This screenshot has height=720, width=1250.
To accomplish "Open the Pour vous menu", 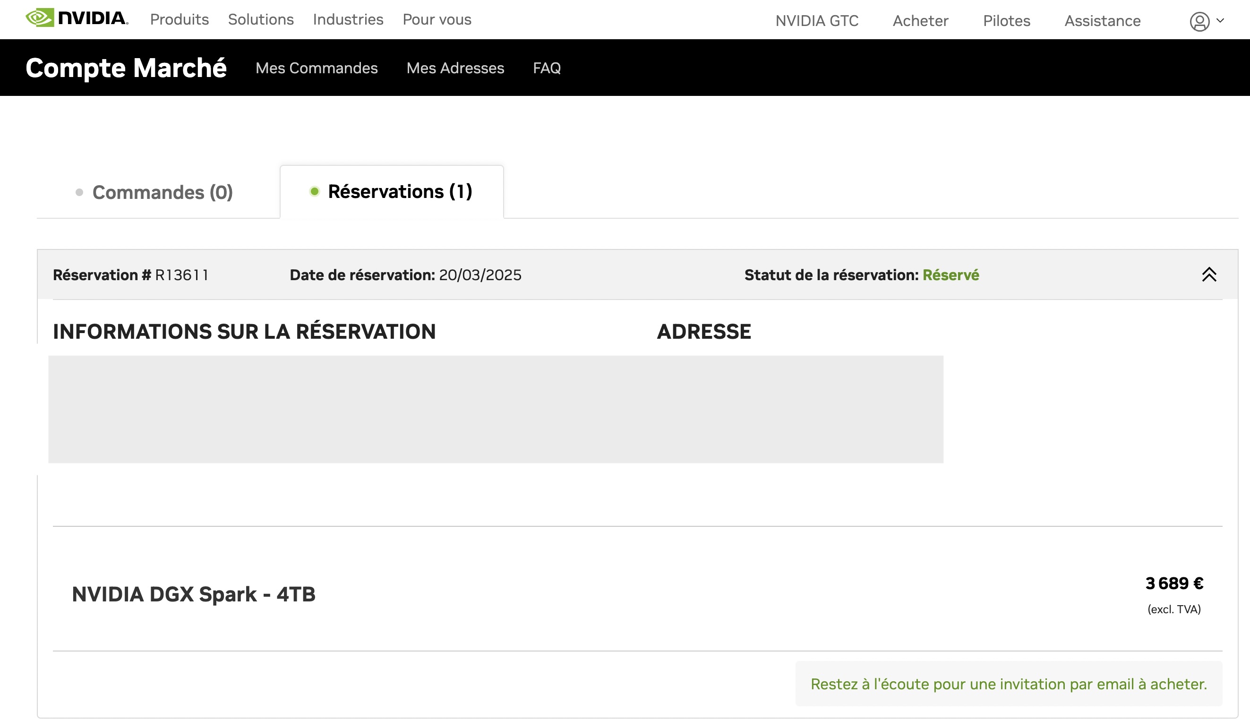I will pyautogui.click(x=437, y=19).
